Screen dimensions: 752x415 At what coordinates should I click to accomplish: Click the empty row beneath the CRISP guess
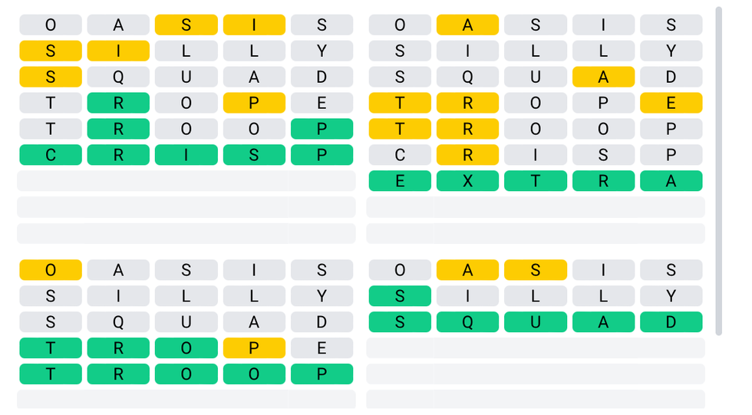point(186,181)
